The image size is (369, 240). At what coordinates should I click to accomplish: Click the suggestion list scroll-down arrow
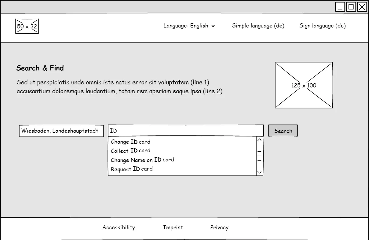tap(260, 172)
